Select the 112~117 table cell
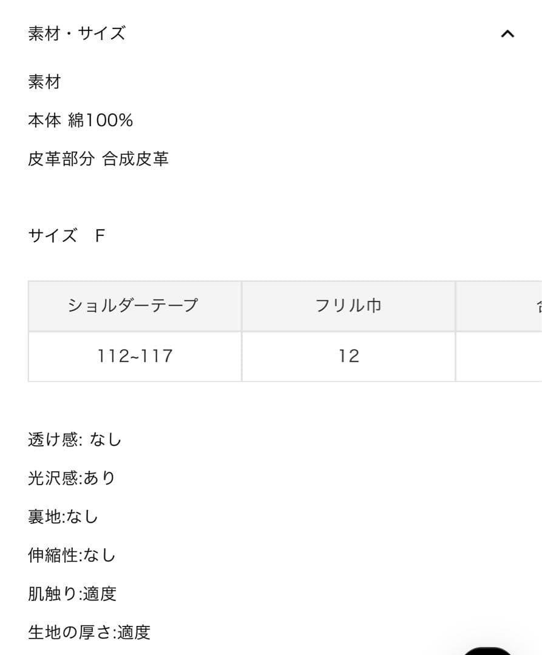 coord(135,356)
